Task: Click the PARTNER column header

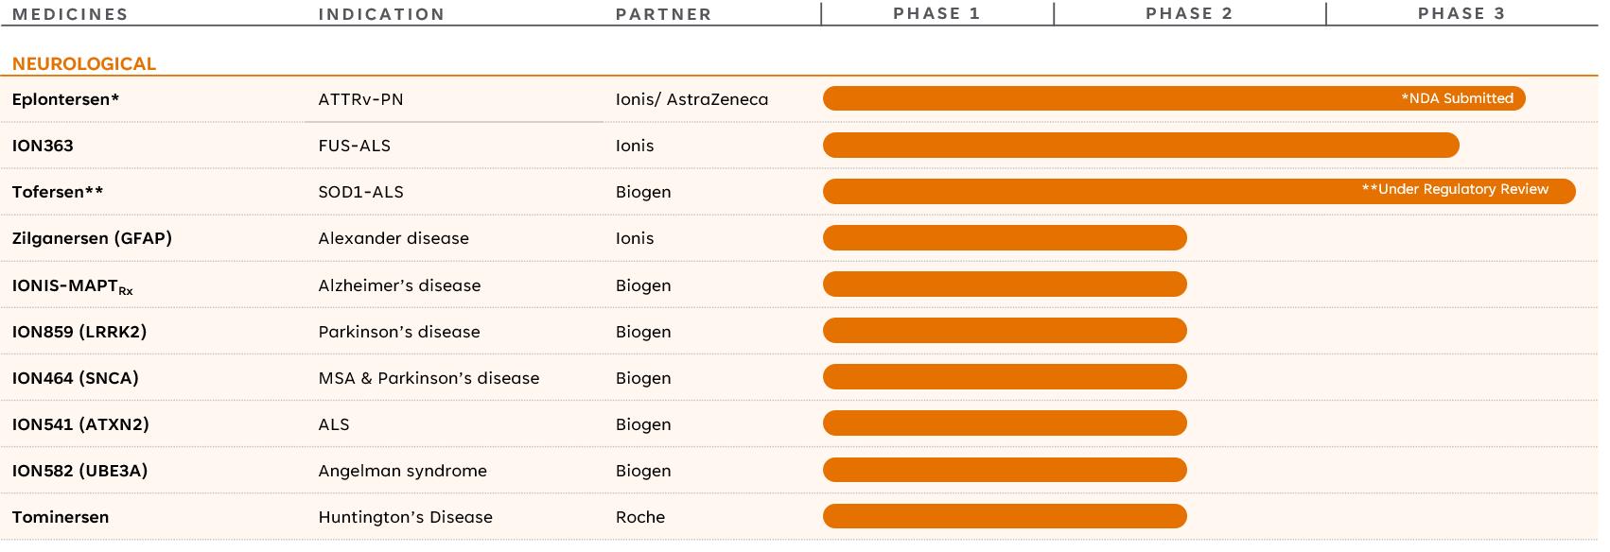Action: [x=663, y=14]
